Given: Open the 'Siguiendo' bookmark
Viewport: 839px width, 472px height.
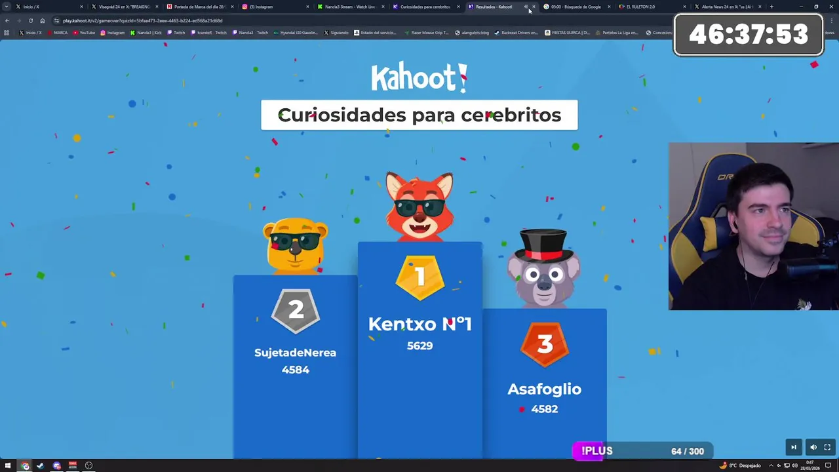Looking at the screenshot, I should pos(336,33).
